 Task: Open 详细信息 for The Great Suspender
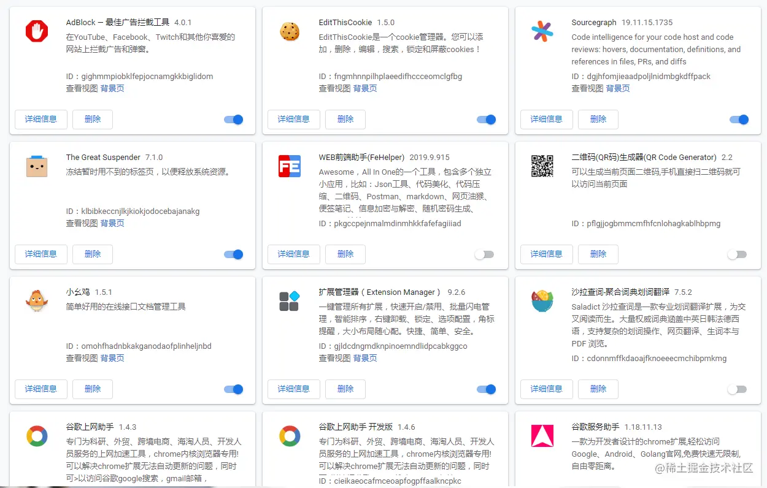(41, 254)
